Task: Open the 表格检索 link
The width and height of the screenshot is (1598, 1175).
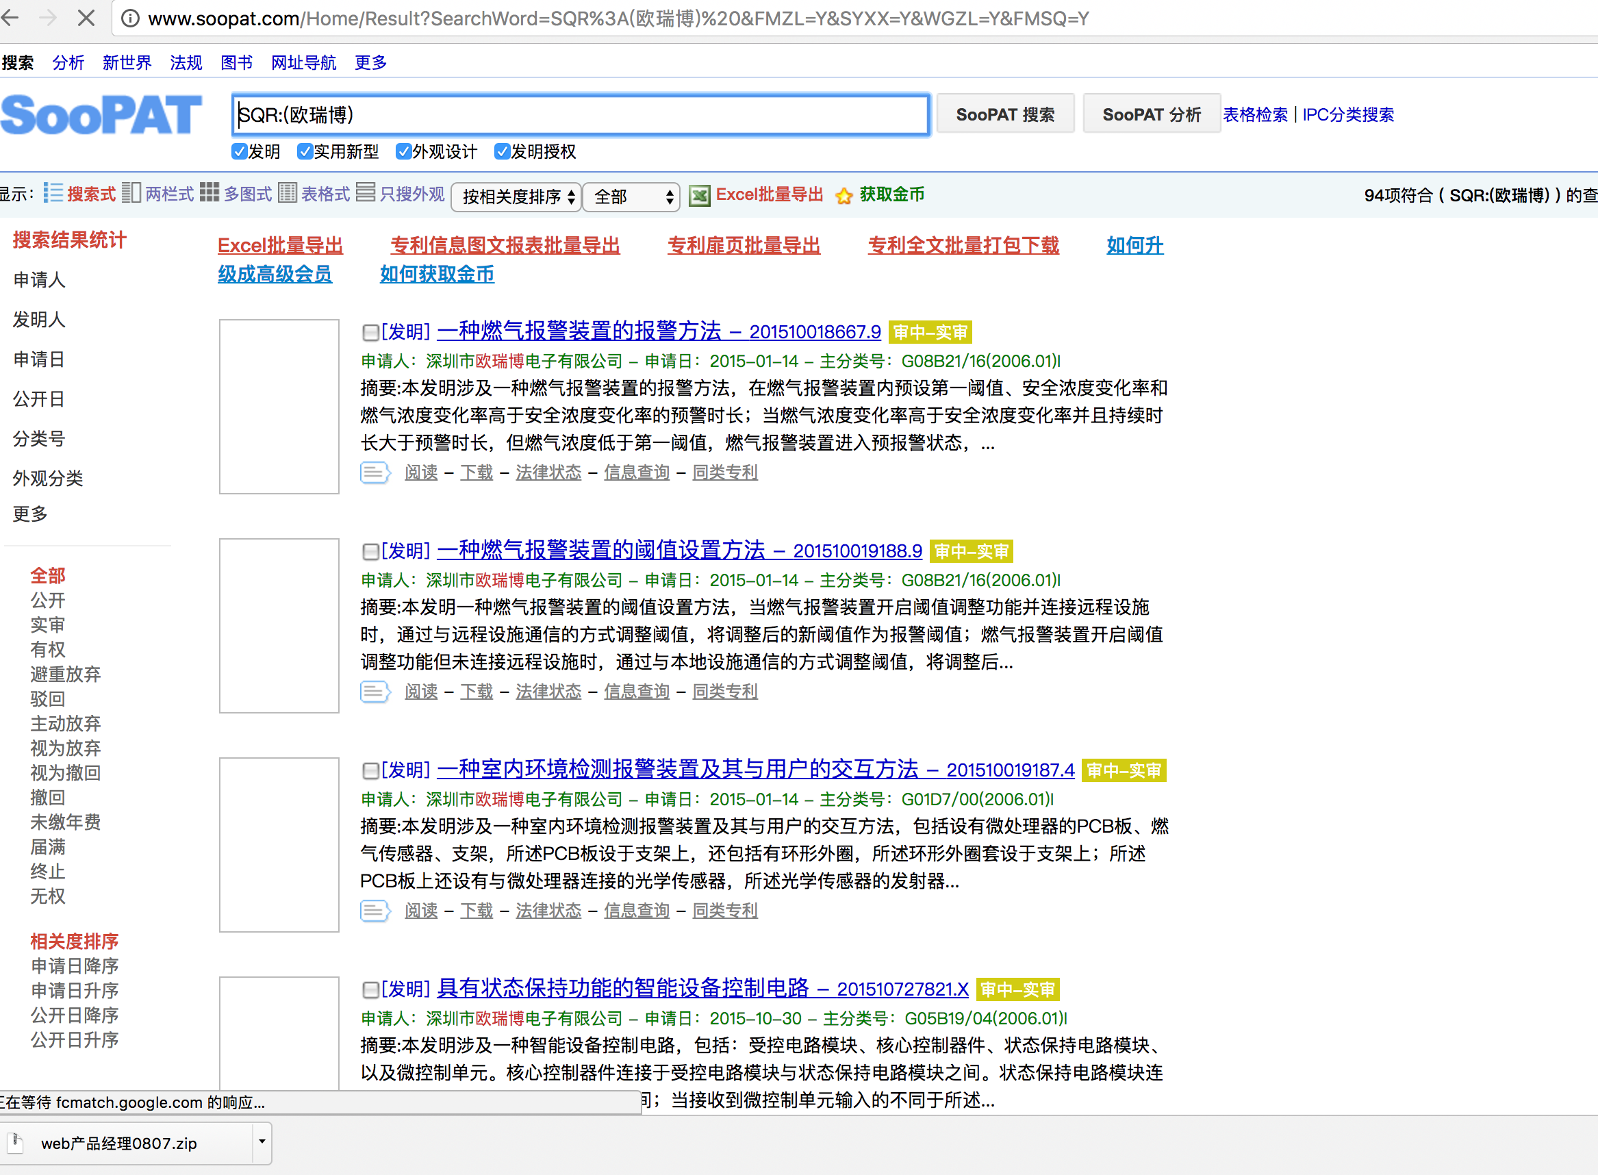Action: (1255, 114)
